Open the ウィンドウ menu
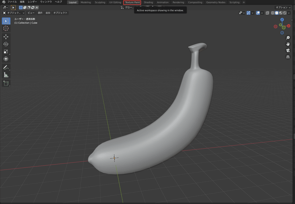295x204 pixels. point(46,2)
